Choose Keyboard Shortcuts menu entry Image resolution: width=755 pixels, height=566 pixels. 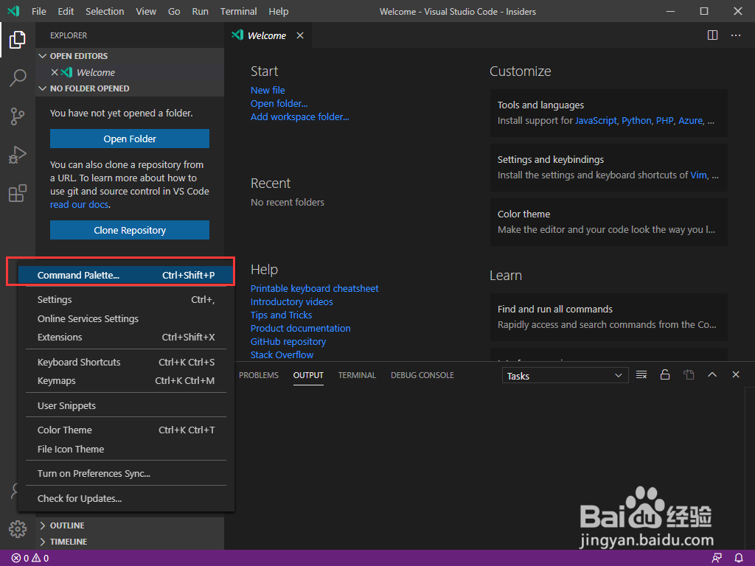coord(126,362)
